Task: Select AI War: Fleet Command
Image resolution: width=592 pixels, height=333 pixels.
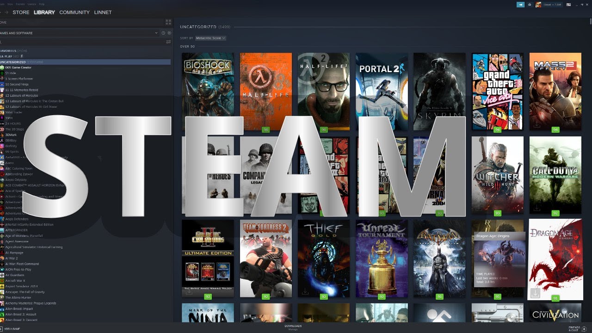Action: pyautogui.click(x=22, y=264)
